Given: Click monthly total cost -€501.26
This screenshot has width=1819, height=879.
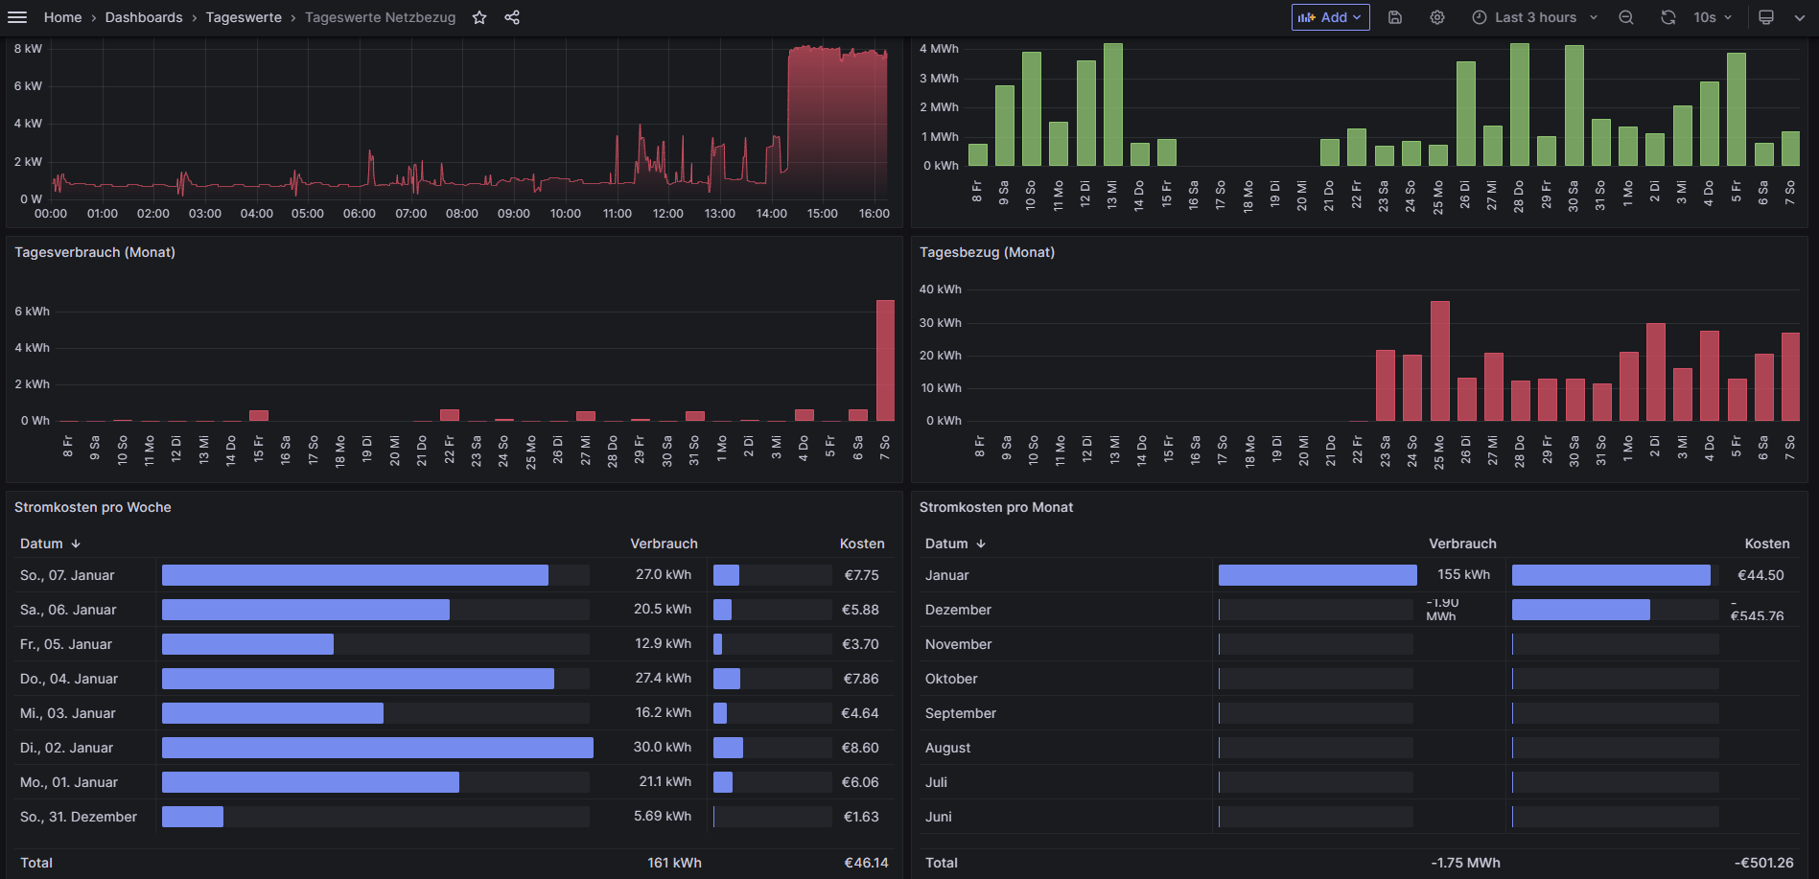Looking at the screenshot, I should tap(1763, 863).
